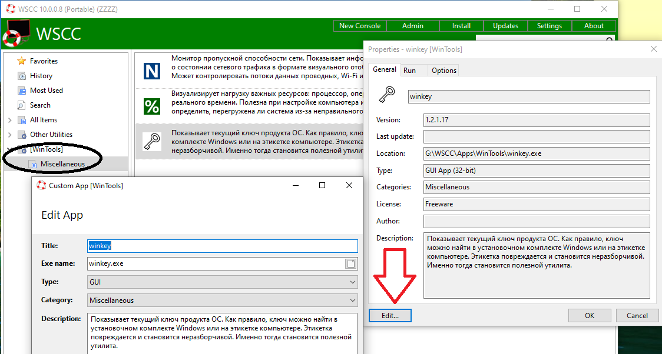The image size is (662, 354).
Task: Open the Type dropdown showing GUI
Action: pyautogui.click(x=223, y=282)
